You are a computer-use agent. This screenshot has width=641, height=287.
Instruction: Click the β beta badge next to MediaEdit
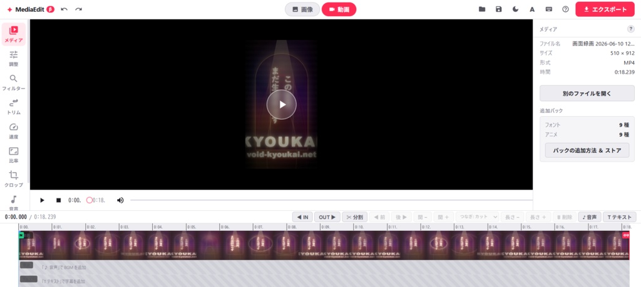(51, 9)
